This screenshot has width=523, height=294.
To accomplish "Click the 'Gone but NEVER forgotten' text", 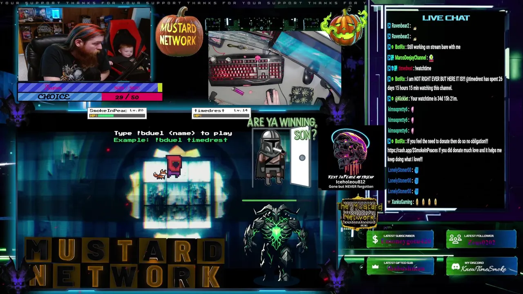I will point(351,187).
